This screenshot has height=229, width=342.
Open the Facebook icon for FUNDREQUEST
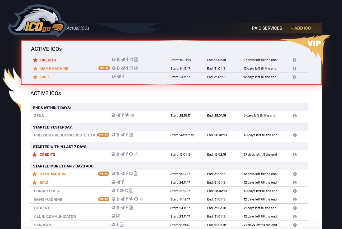point(118,190)
